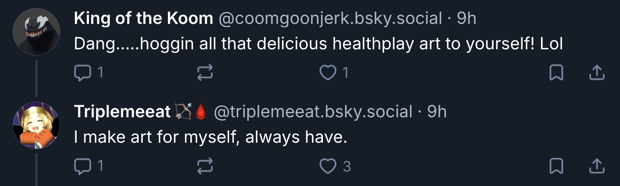Like Triplemeeat's post
The width and height of the screenshot is (620, 186).
point(328,166)
